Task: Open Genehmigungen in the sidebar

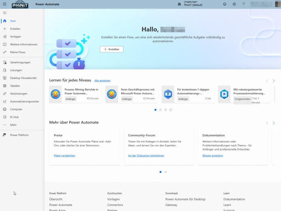Action: [20, 62]
